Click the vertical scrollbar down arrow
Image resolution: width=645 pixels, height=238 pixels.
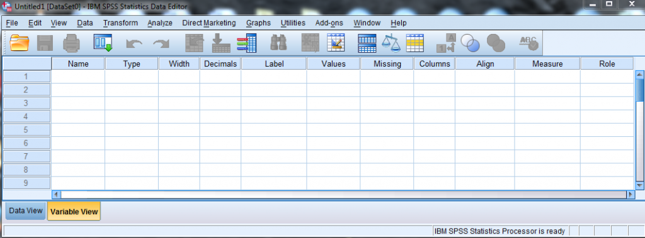(639, 185)
